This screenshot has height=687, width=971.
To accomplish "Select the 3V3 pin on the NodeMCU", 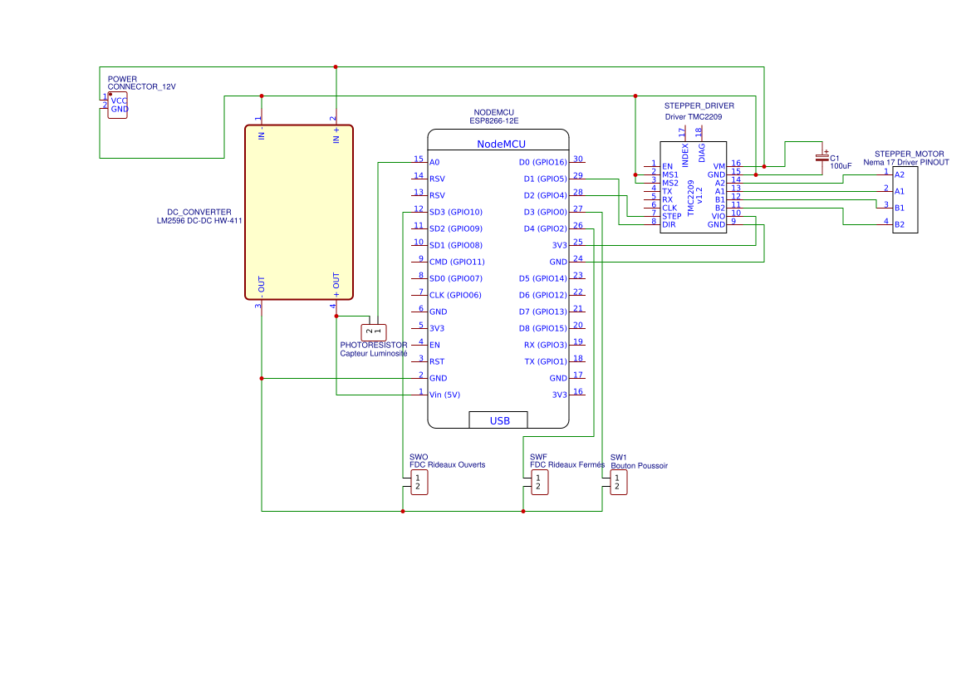I will click(x=437, y=328).
